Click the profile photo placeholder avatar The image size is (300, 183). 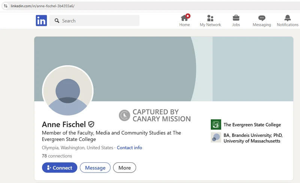click(68, 91)
